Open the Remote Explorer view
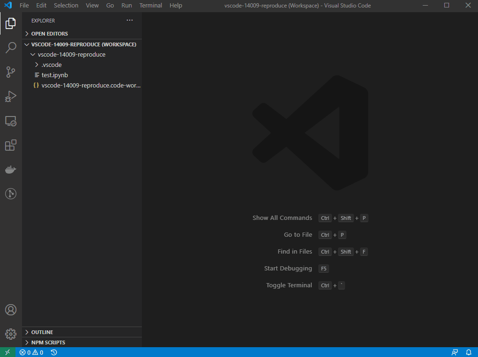The width and height of the screenshot is (478, 357). tap(11, 121)
